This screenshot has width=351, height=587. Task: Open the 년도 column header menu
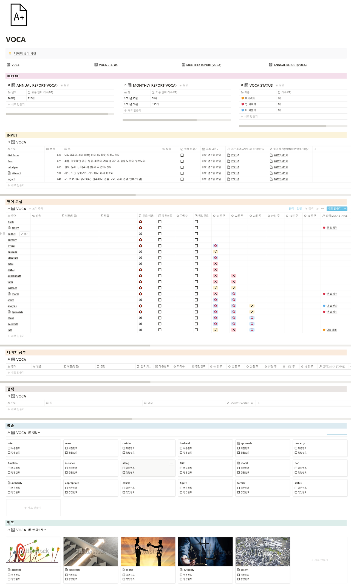coord(16,92)
